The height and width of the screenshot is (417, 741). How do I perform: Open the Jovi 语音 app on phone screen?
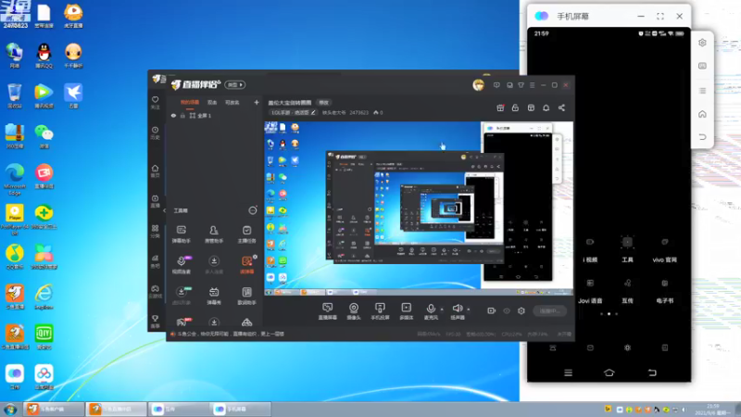pyautogui.click(x=590, y=291)
